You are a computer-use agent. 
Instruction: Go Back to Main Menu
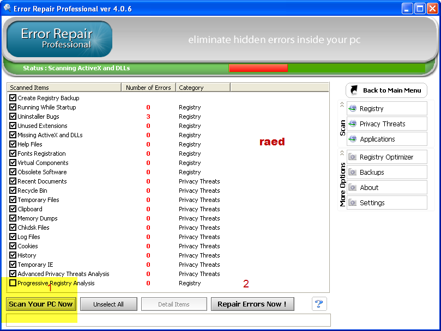click(x=386, y=90)
